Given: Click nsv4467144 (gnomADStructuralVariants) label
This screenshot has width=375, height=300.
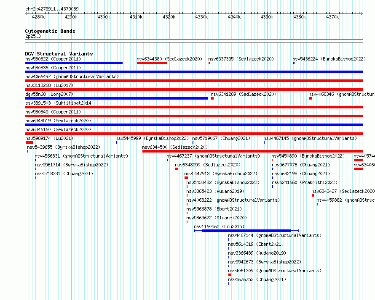Looking at the screenshot, I should (275, 235).
